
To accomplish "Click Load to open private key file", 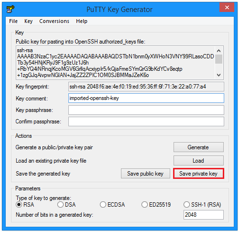I will click(x=198, y=161).
